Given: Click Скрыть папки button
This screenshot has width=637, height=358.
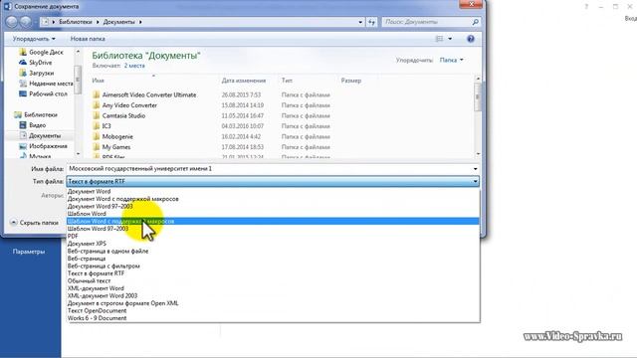Looking at the screenshot, I should tap(34, 223).
